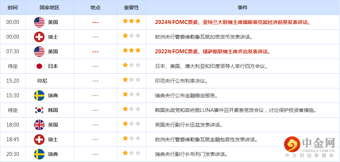Click the 英国 country name
Image resolution: width=340 pixels, height=162 pixels.
tap(53, 125)
